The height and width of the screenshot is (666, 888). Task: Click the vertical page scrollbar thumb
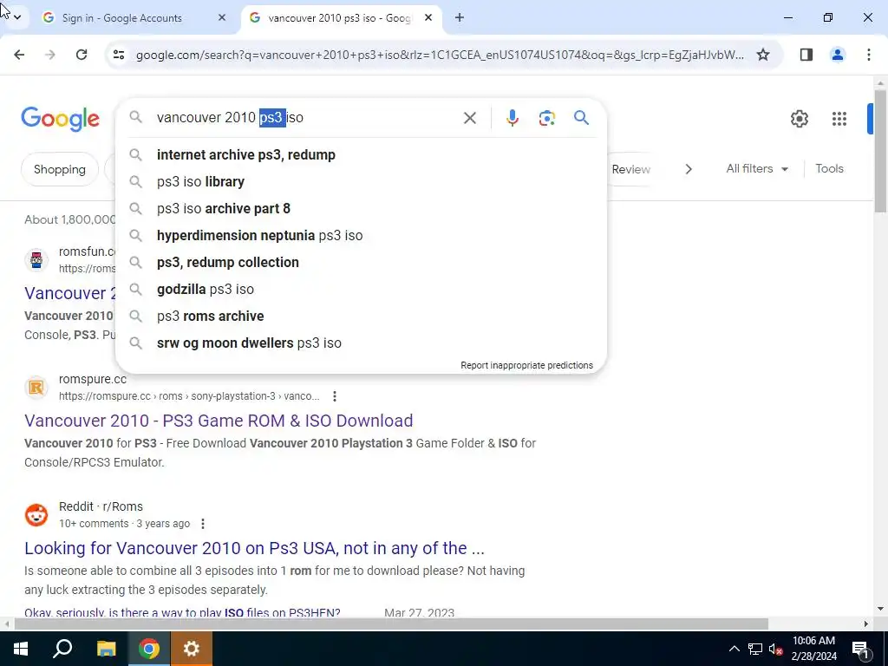880,151
